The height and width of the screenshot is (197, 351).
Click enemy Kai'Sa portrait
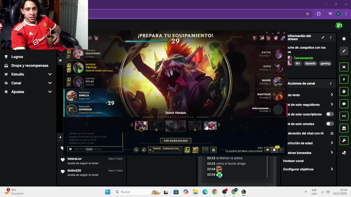click(x=278, y=54)
